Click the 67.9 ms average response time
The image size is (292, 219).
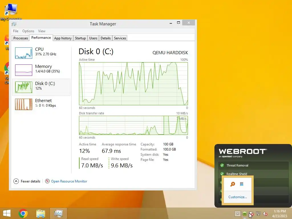(111, 151)
